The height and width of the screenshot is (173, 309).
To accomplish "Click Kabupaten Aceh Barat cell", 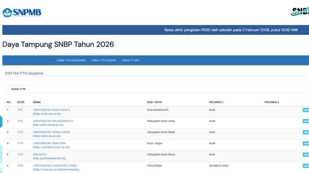I will pyautogui.click(x=161, y=133).
